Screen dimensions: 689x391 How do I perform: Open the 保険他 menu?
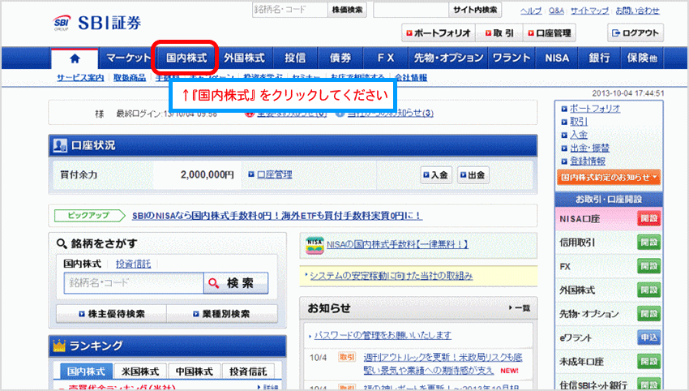[642, 58]
